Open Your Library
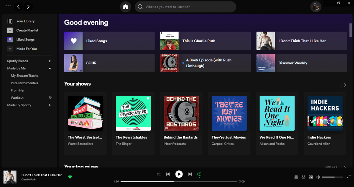Viewport: 354px width, 187px height. click(x=25, y=21)
